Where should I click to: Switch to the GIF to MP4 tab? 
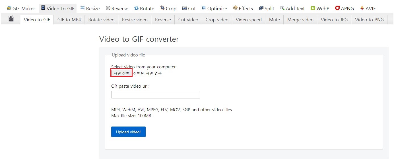click(69, 20)
